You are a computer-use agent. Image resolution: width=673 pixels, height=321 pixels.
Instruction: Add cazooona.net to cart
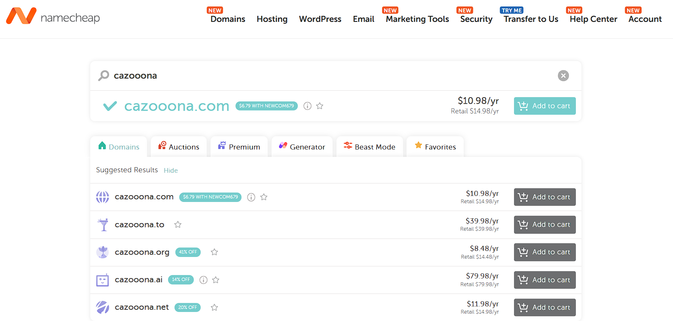[545, 307]
